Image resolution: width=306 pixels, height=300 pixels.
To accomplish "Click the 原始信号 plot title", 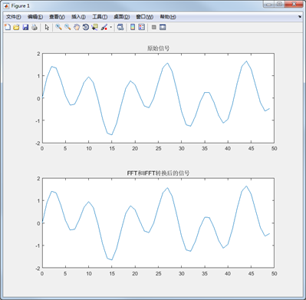I will coord(158,48).
